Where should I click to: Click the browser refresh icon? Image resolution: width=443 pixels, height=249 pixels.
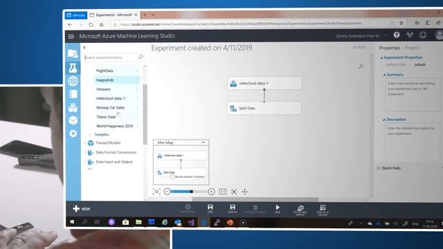click(91, 25)
